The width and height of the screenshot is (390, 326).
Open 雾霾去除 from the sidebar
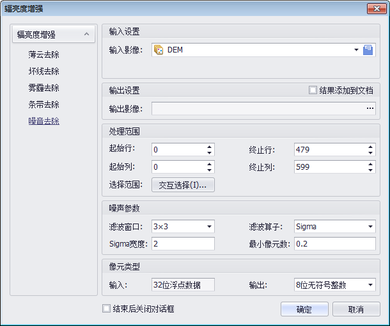point(44,88)
